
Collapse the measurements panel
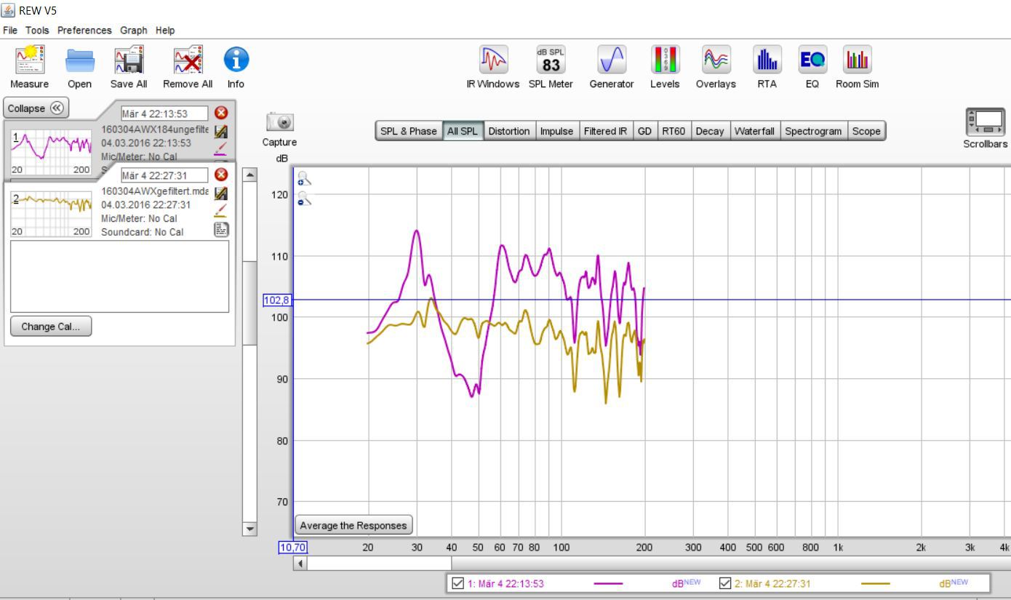(x=35, y=108)
